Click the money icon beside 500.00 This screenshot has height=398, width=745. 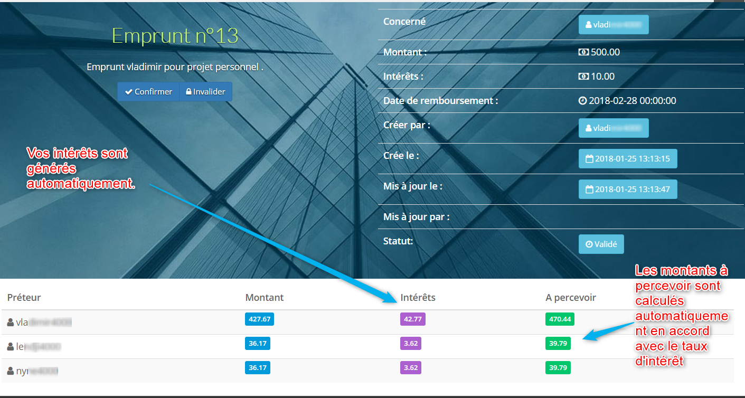tap(583, 52)
